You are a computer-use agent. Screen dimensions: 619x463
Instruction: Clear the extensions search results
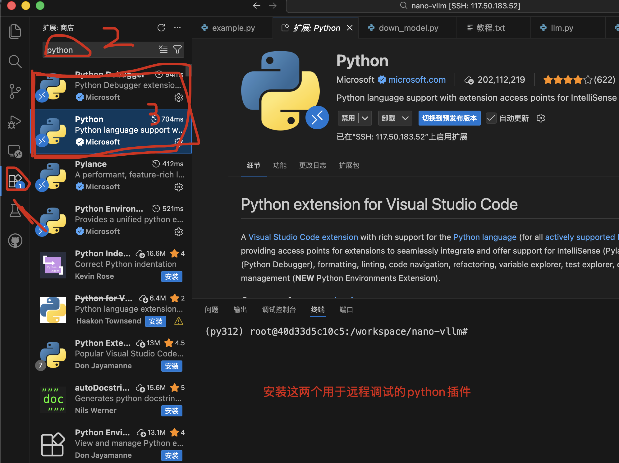pyautogui.click(x=163, y=49)
